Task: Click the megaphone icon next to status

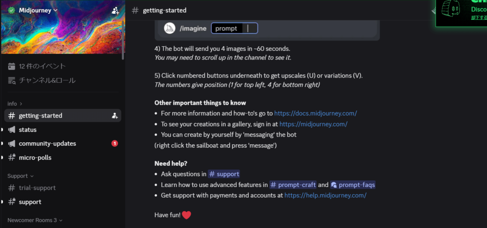Action: pos(12,129)
